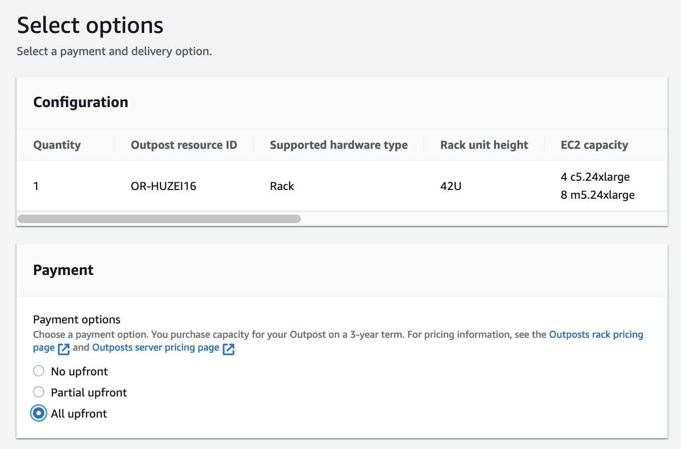The height and width of the screenshot is (449, 681).
Task: Click the Payment section heading
Action: pyautogui.click(x=63, y=270)
